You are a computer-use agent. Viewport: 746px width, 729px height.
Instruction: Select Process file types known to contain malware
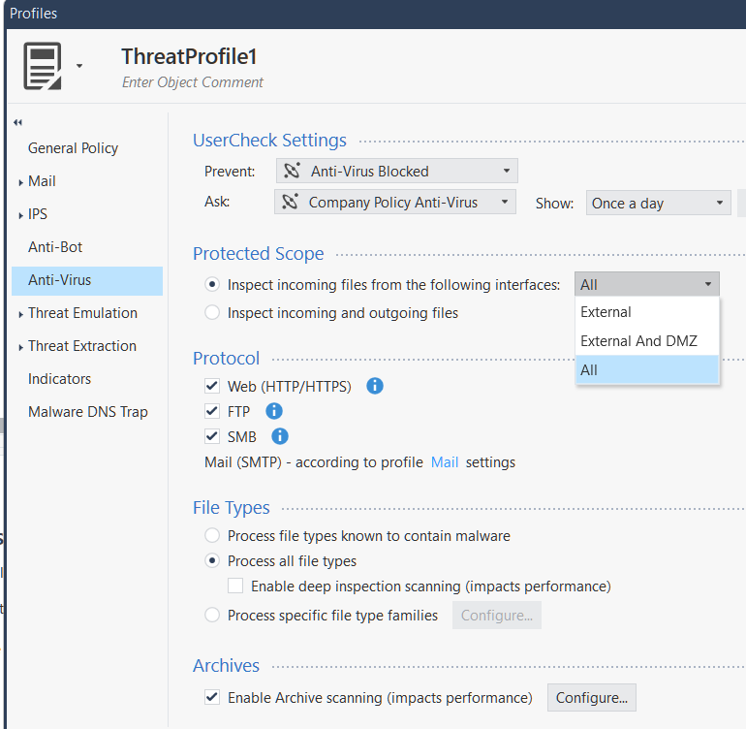coord(212,535)
